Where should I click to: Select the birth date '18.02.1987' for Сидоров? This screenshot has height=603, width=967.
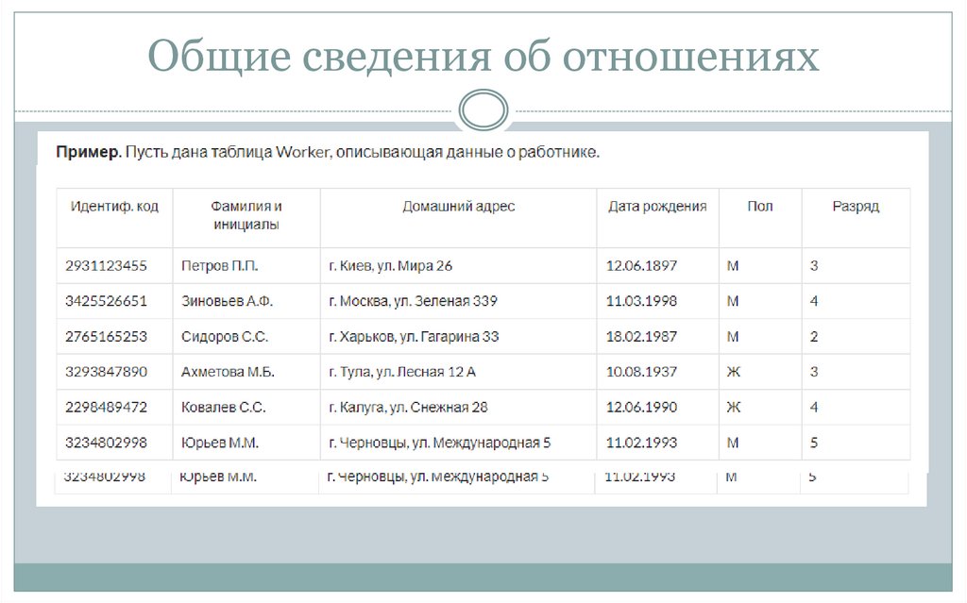tap(640, 336)
